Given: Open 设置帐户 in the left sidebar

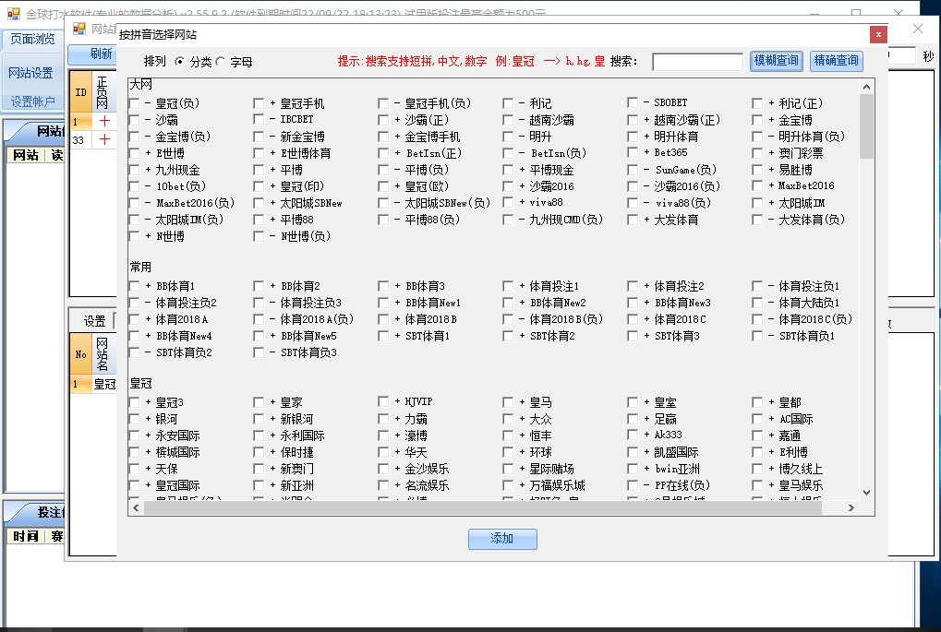Looking at the screenshot, I should point(33,101).
